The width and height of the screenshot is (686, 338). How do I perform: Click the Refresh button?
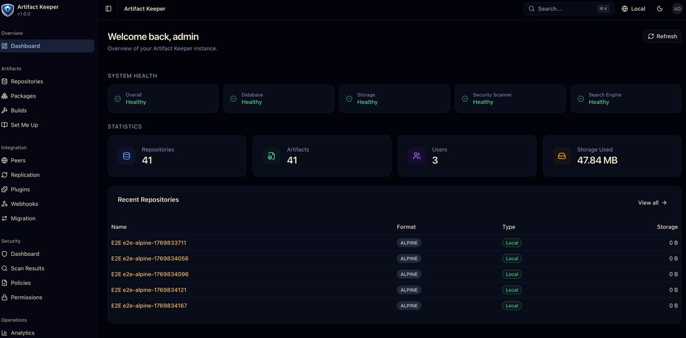[x=661, y=36]
